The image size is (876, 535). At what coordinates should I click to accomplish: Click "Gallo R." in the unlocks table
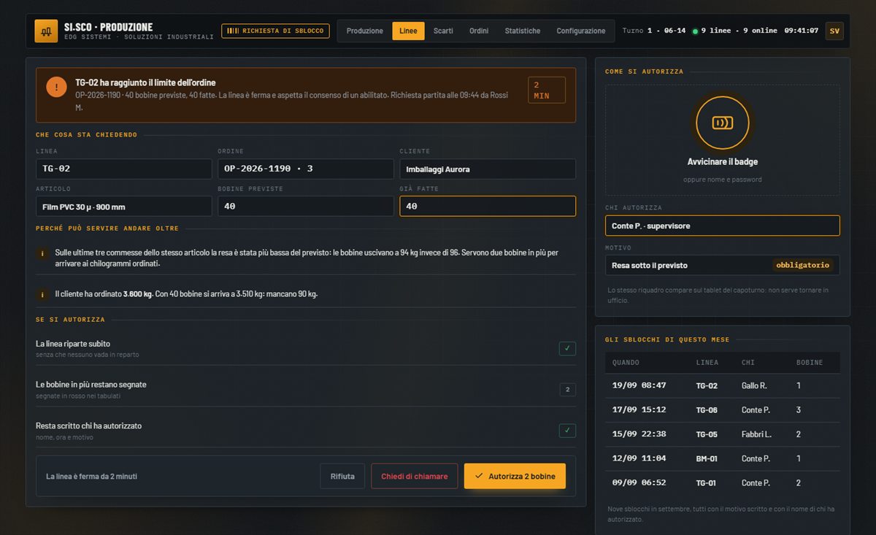(755, 385)
